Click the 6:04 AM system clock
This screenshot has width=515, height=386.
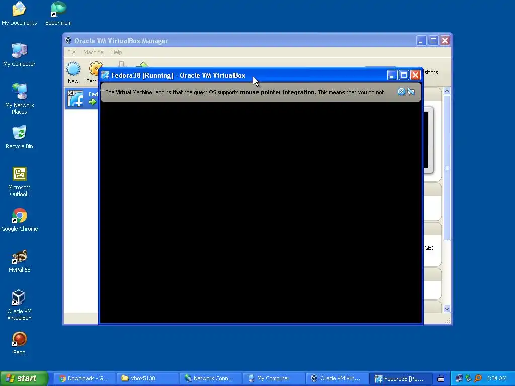click(x=496, y=378)
